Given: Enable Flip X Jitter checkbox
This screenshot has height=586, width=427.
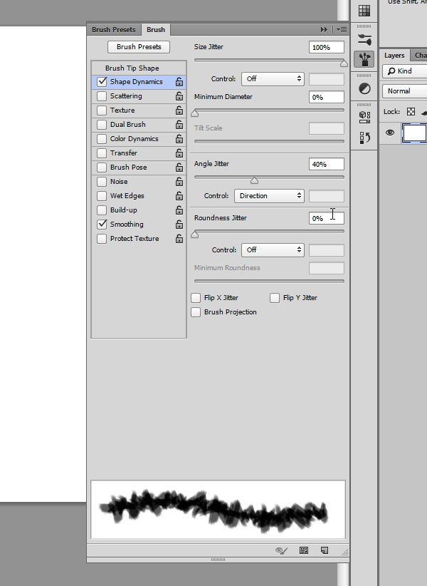Looking at the screenshot, I should pyautogui.click(x=196, y=298).
